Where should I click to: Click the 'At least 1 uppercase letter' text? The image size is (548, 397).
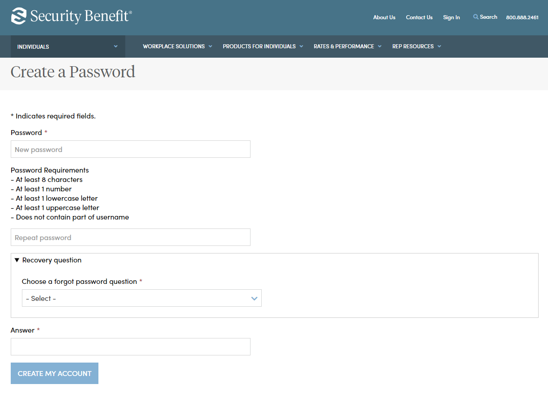click(x=55, y=208)
